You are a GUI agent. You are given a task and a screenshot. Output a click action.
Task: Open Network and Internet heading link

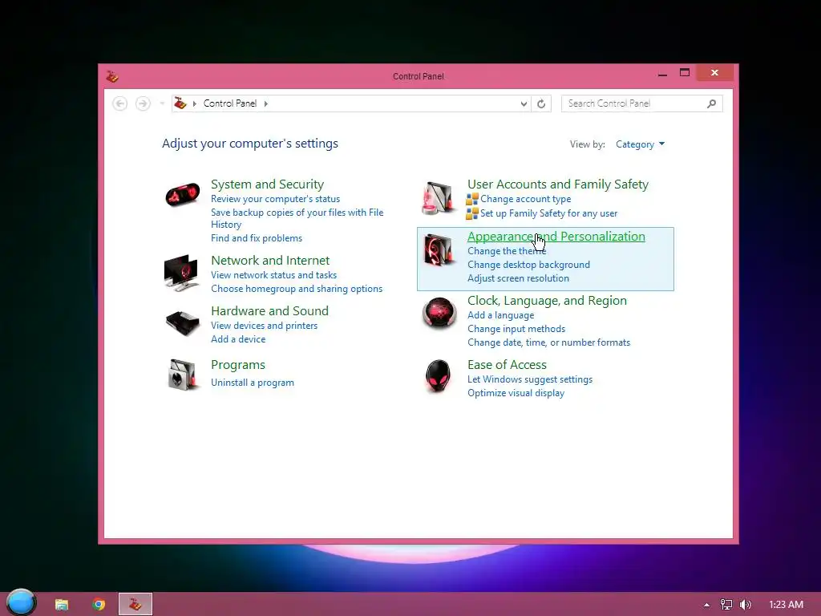270,261
